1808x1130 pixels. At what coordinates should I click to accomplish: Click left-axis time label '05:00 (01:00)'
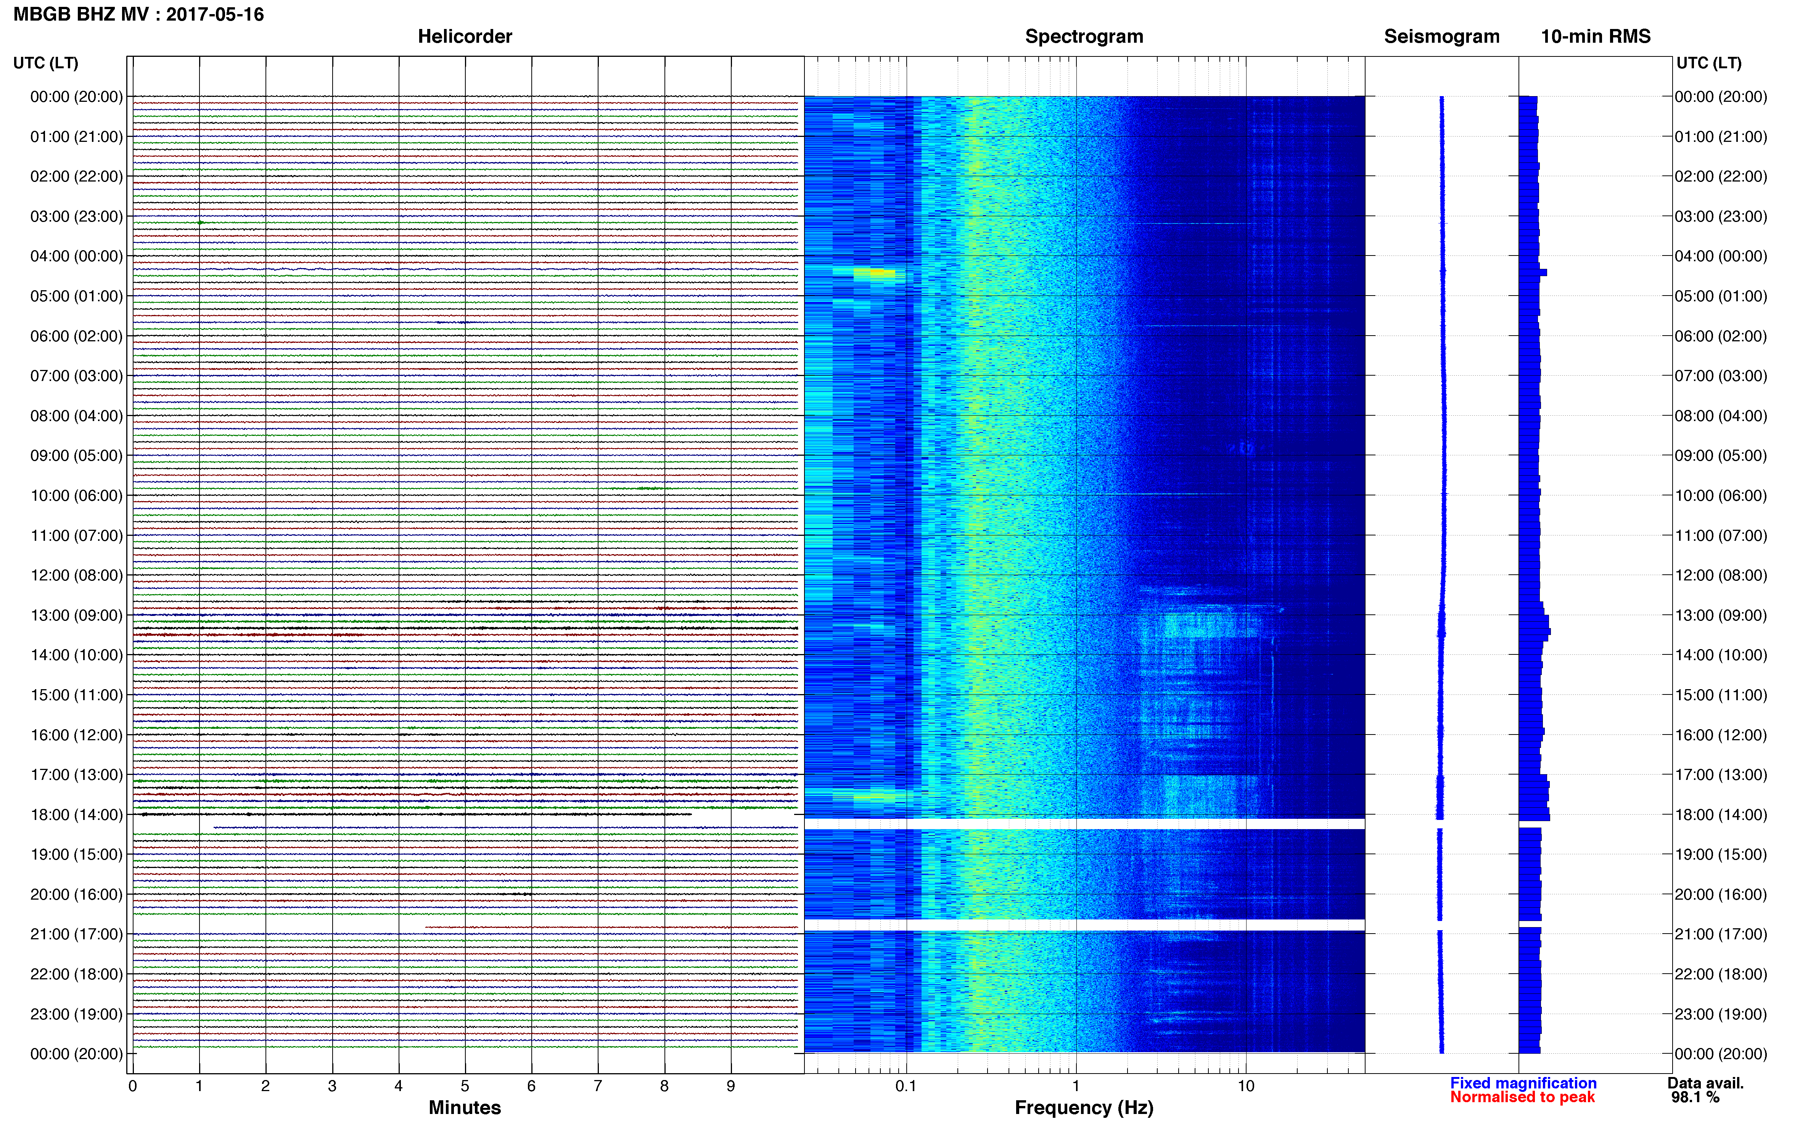click(76, 296)
